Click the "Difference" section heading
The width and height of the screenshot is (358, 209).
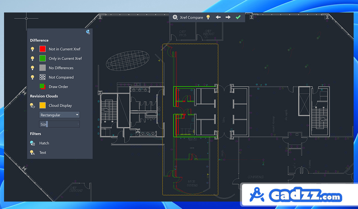(39, 40)
